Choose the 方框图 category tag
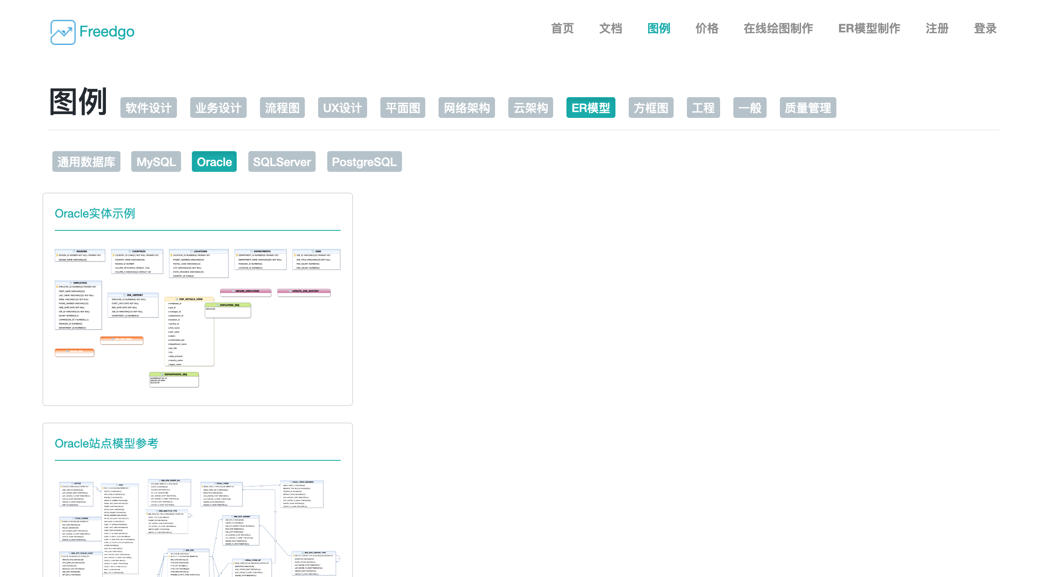The image size is (1049, 577). pos(651,108)
